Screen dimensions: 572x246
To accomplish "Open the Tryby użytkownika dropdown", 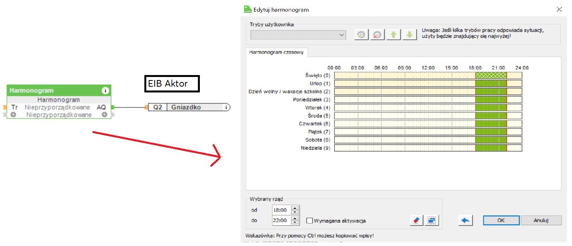I will pos(298,35).
